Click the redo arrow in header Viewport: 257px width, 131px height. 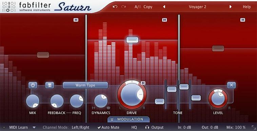click(x=123, y=7)
